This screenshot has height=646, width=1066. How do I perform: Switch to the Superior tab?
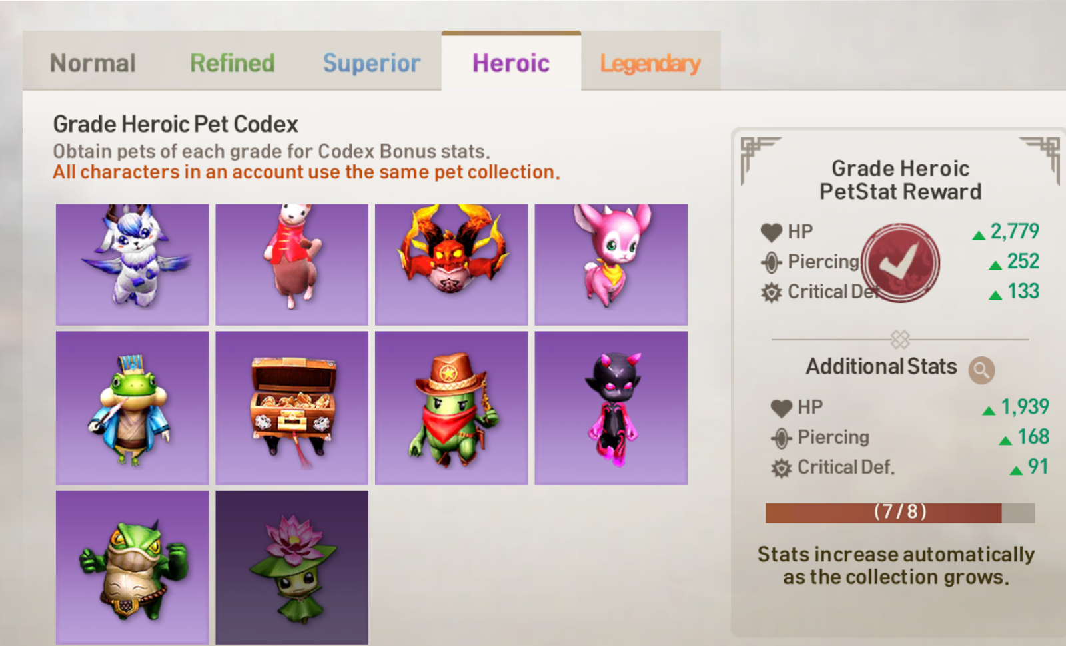tap(371, 63)
